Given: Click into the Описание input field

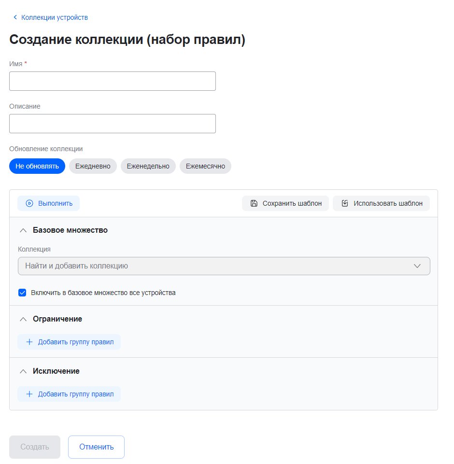Looking at the screenshot, I should pos(113,124).
